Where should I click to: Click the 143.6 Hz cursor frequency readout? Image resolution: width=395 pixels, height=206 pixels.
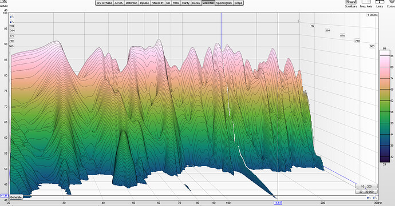[x=277, y=203]
